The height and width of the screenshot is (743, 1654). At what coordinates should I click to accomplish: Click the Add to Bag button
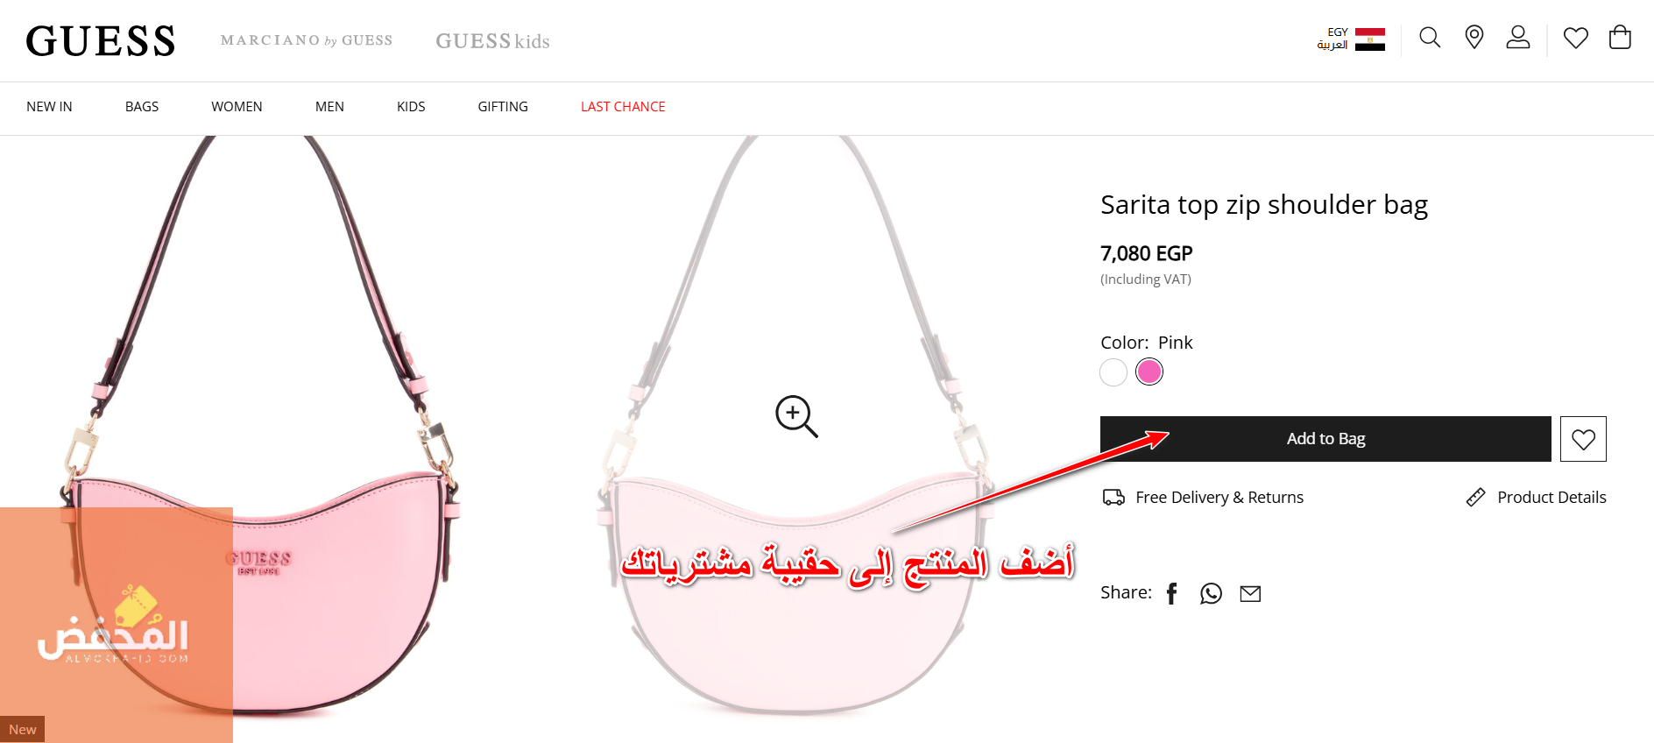(x=1325, y=439)
